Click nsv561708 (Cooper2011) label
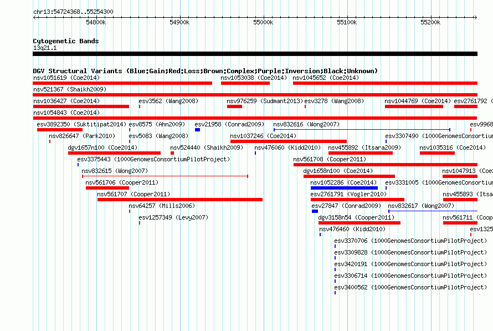 pyautogui.click(x=330, y=159)
